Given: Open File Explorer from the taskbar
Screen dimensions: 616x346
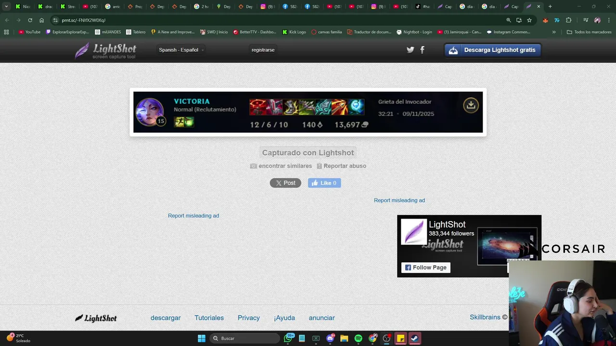Looking at the screenshot, I should coord(344,338).
